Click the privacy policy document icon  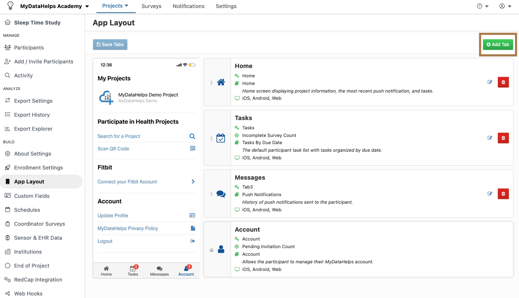point(193,228)
